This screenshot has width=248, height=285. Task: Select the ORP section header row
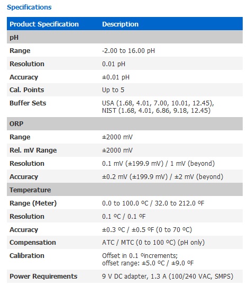coord(125,124)
